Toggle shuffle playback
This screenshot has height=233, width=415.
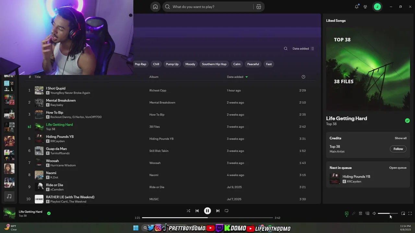click(188, 211)
